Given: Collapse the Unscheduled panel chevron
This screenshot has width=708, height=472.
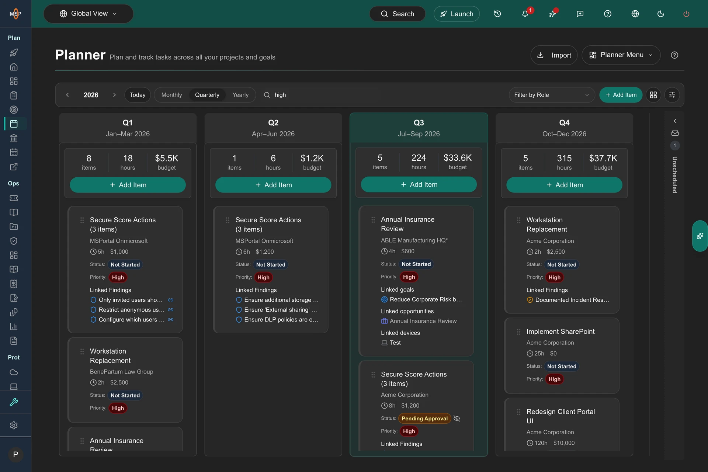Looking at the screenshot, I should [x=675, y=121].
